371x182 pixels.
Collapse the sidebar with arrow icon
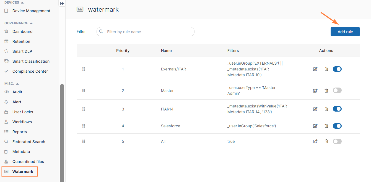pyautogui.click(x=62, y=4)
